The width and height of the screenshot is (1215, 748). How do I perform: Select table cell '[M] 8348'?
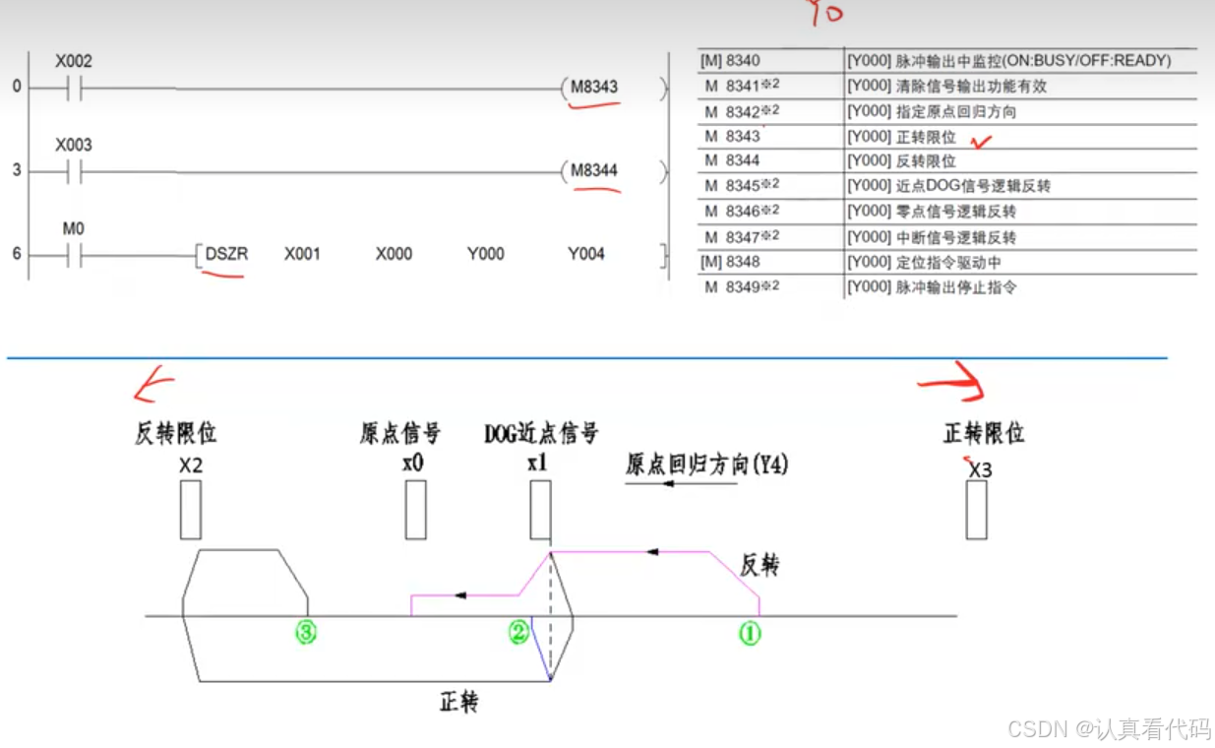click(x=730, y=263)
